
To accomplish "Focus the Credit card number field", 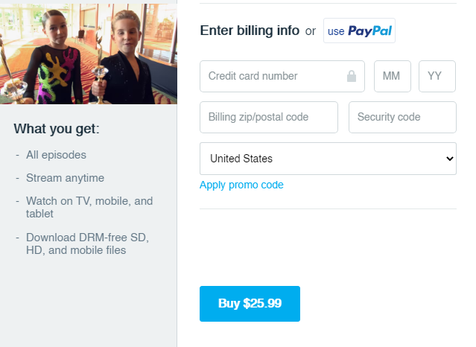I will 282,76.
